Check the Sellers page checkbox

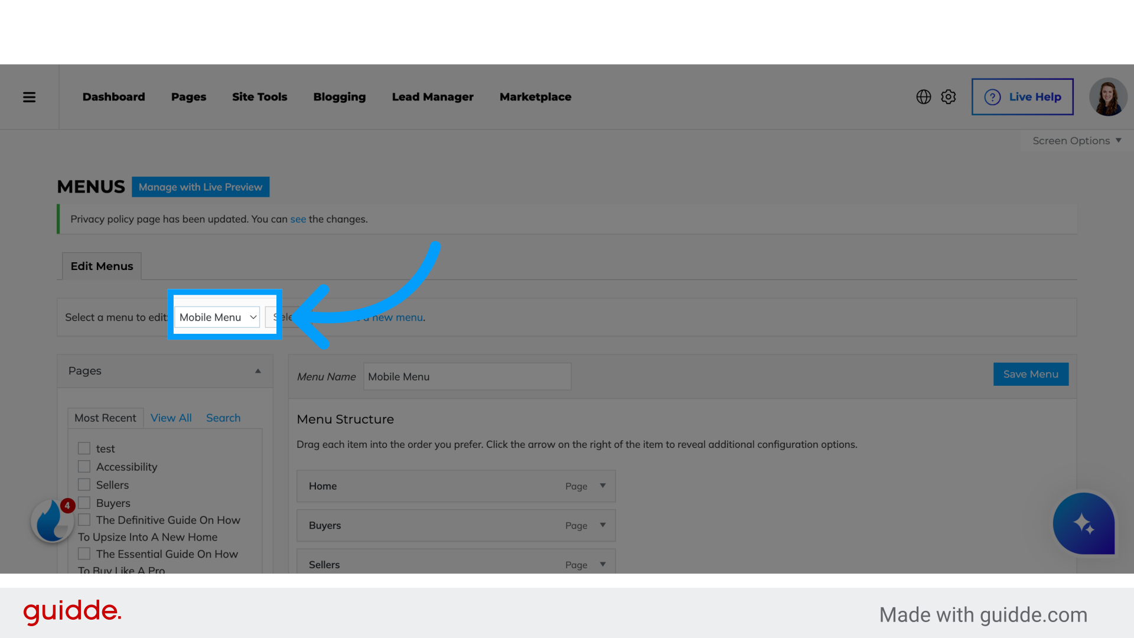click(x=84, y=484)
